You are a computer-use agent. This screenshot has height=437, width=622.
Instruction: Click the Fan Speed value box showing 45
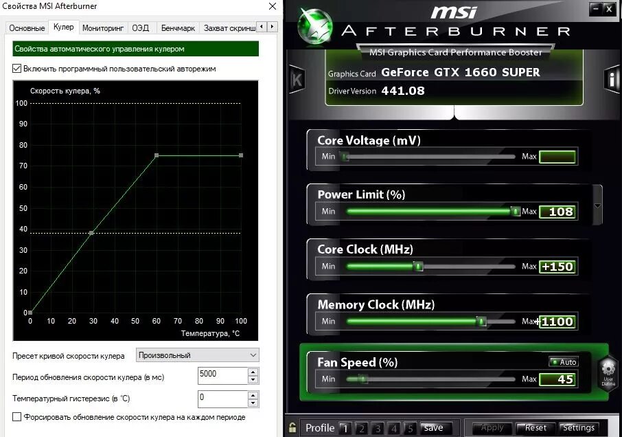pos(557,379)
